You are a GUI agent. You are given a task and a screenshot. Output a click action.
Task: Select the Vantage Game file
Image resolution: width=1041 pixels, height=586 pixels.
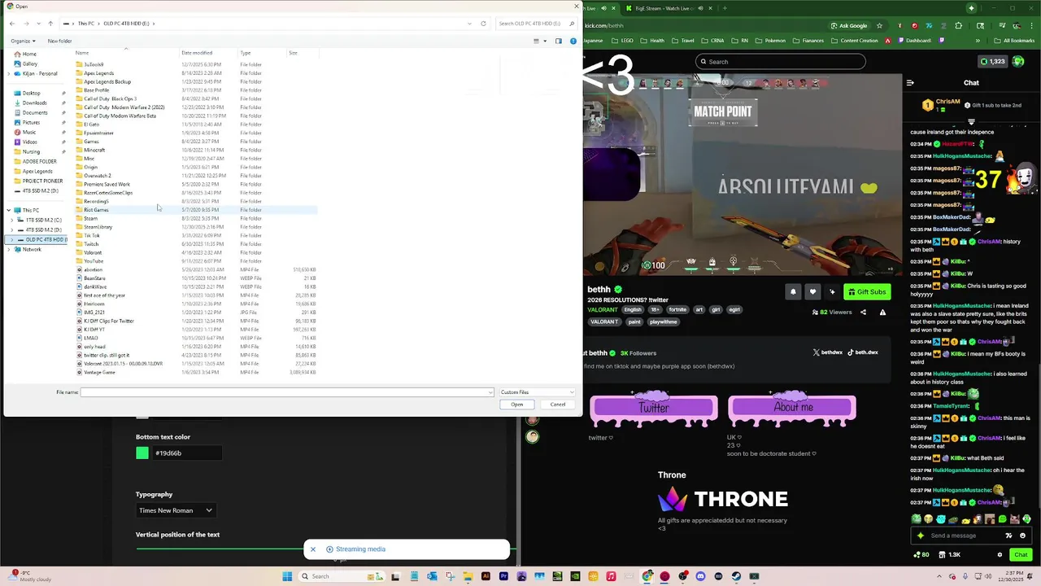(x=99, y=372)
